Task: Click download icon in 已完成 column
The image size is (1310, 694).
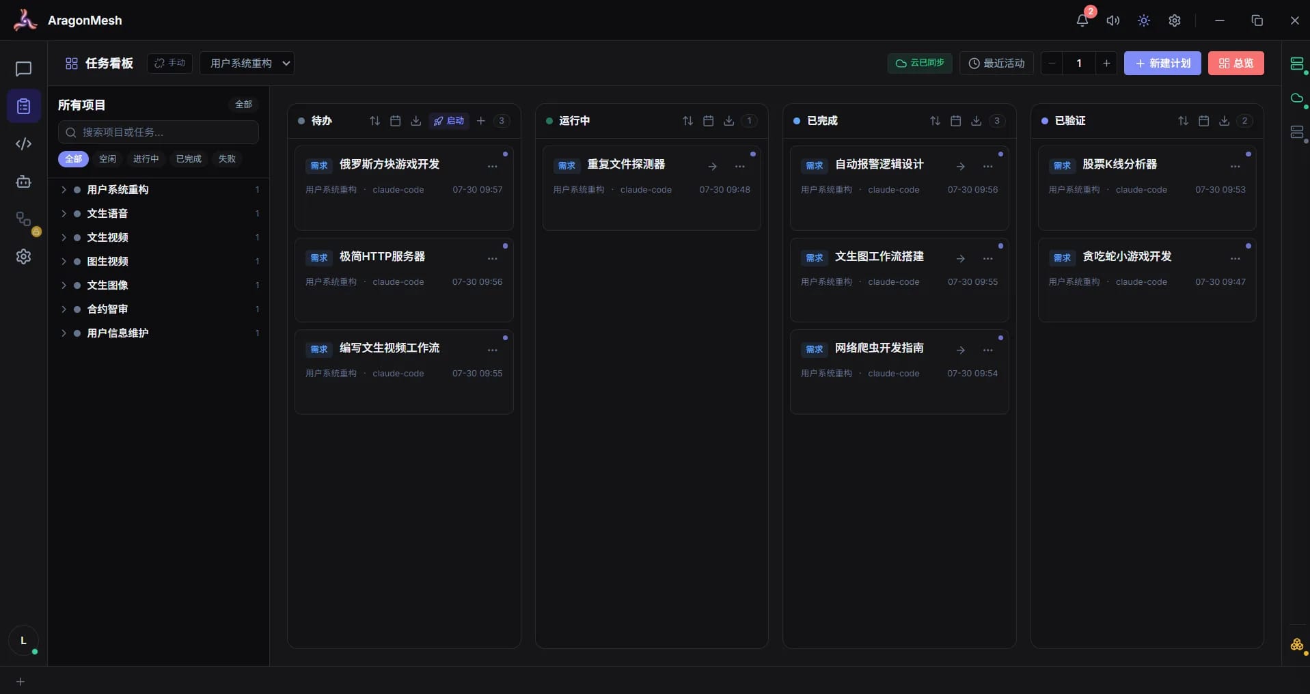Action: click(976, 121)
